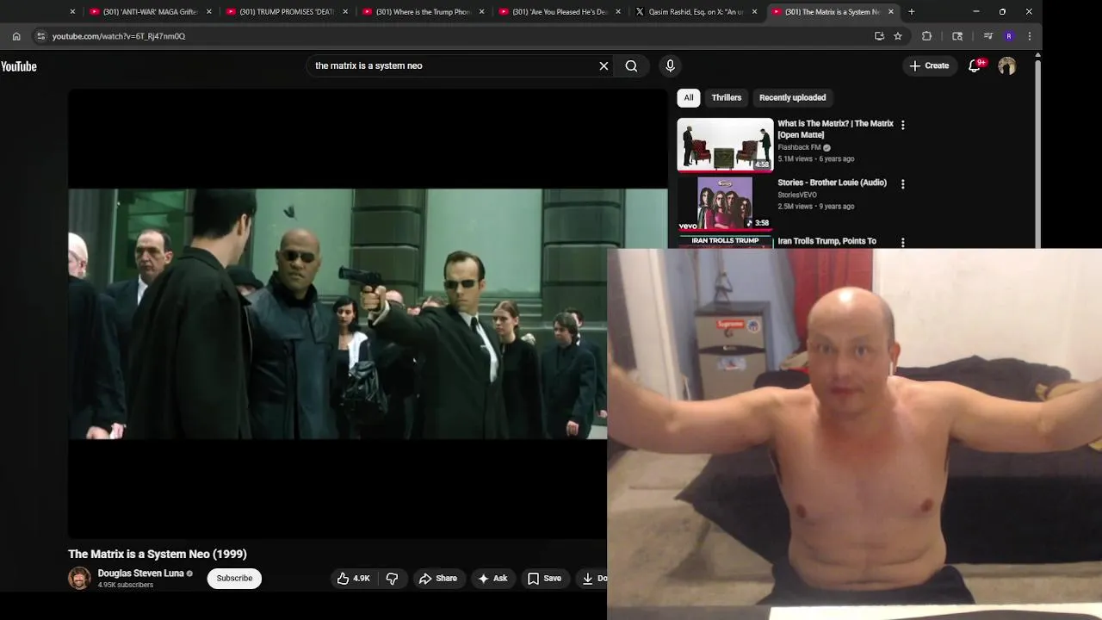
Task: Click the Ask button
Action: (x=492, y=579)
